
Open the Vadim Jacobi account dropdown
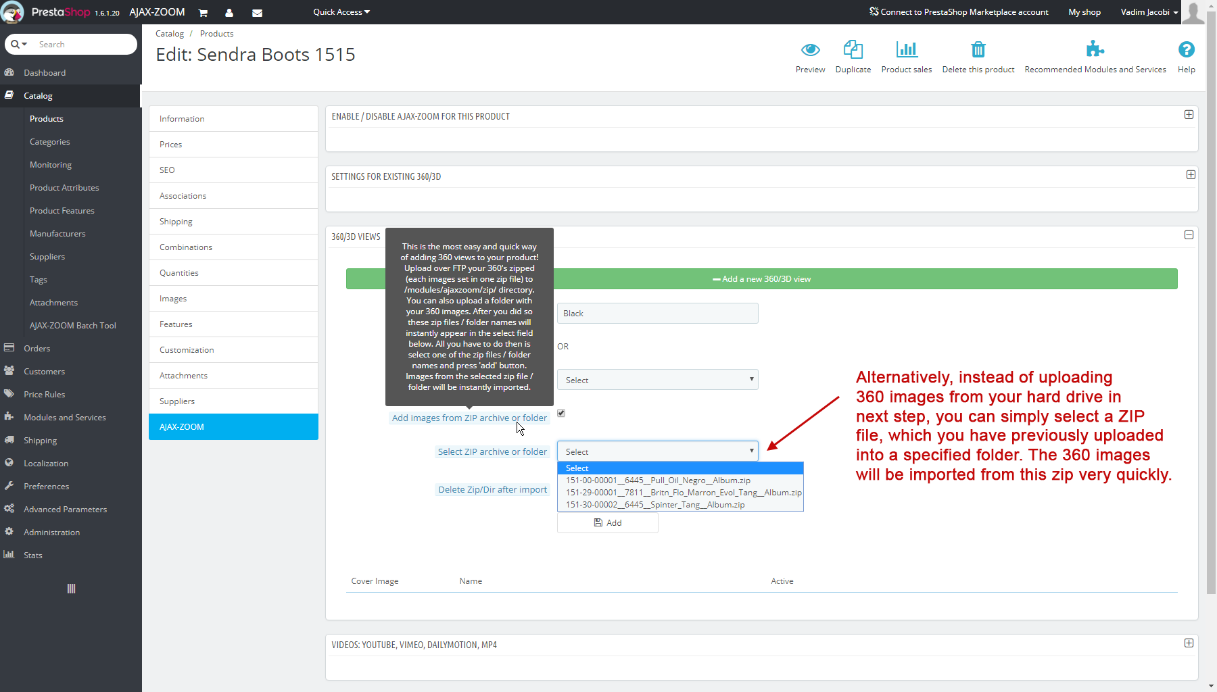pyautogui.click(x=1149, y=12)
